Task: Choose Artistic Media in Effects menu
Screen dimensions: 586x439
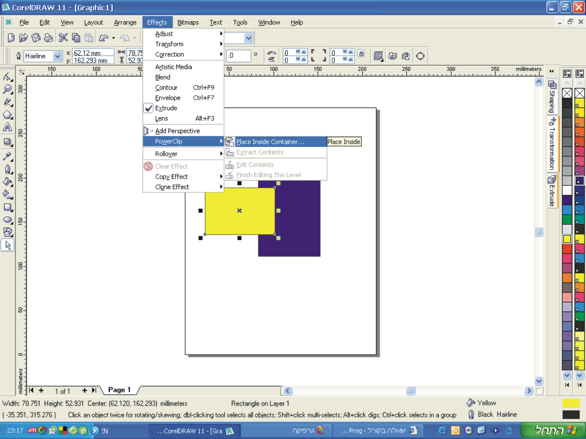Action: (x=184, y=67)
